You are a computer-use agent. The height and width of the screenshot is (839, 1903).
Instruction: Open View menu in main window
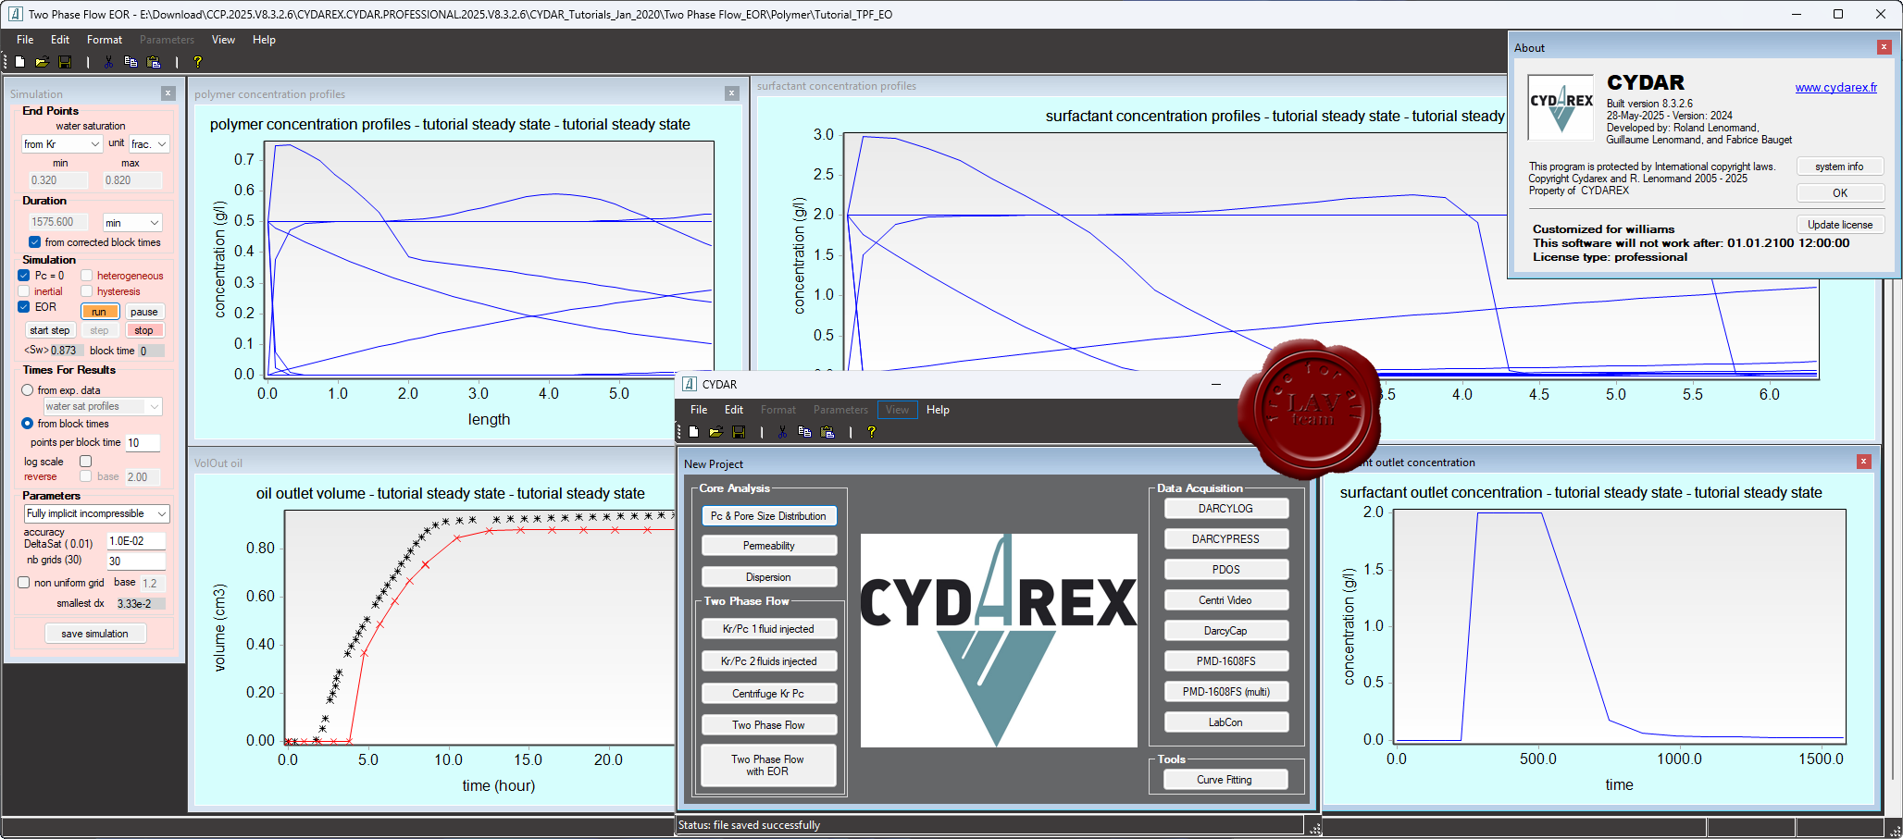click(x=223, y=40)
